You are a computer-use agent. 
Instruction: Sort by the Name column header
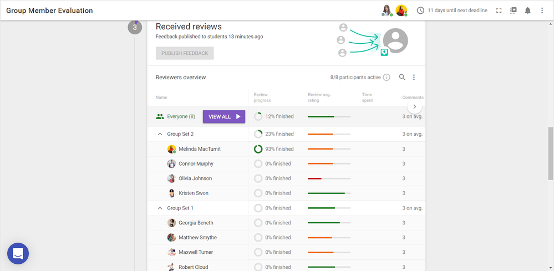161,98
